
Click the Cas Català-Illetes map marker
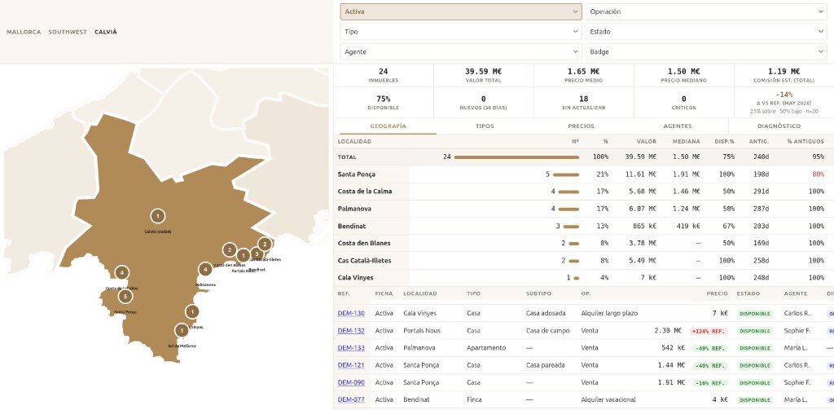[x=265, y=245]
